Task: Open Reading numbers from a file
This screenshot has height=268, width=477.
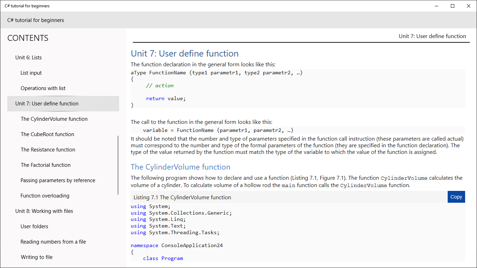Action: [x=53, y=242]
